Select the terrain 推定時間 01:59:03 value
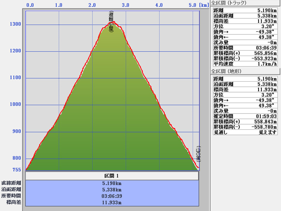The height and width of the screenshot is (211, 281). coord(264,116)
